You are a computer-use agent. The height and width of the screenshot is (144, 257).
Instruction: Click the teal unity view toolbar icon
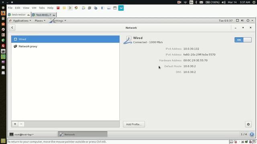121,8
